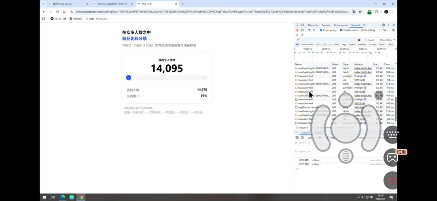Viewport: 437px width, 201px height.
Task: Open the gamepad 试用 overlay button
Action: (x=392, y=157)
